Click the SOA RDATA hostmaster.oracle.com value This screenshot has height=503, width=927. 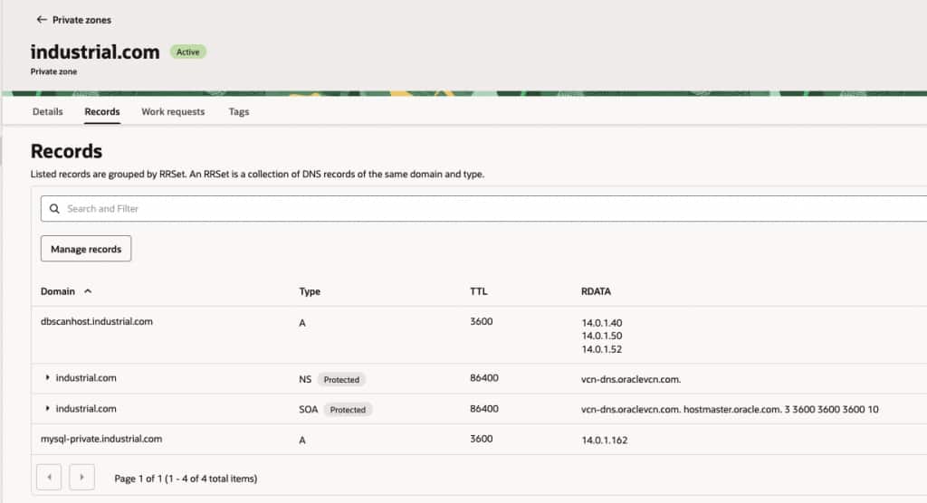pos(731,409)
